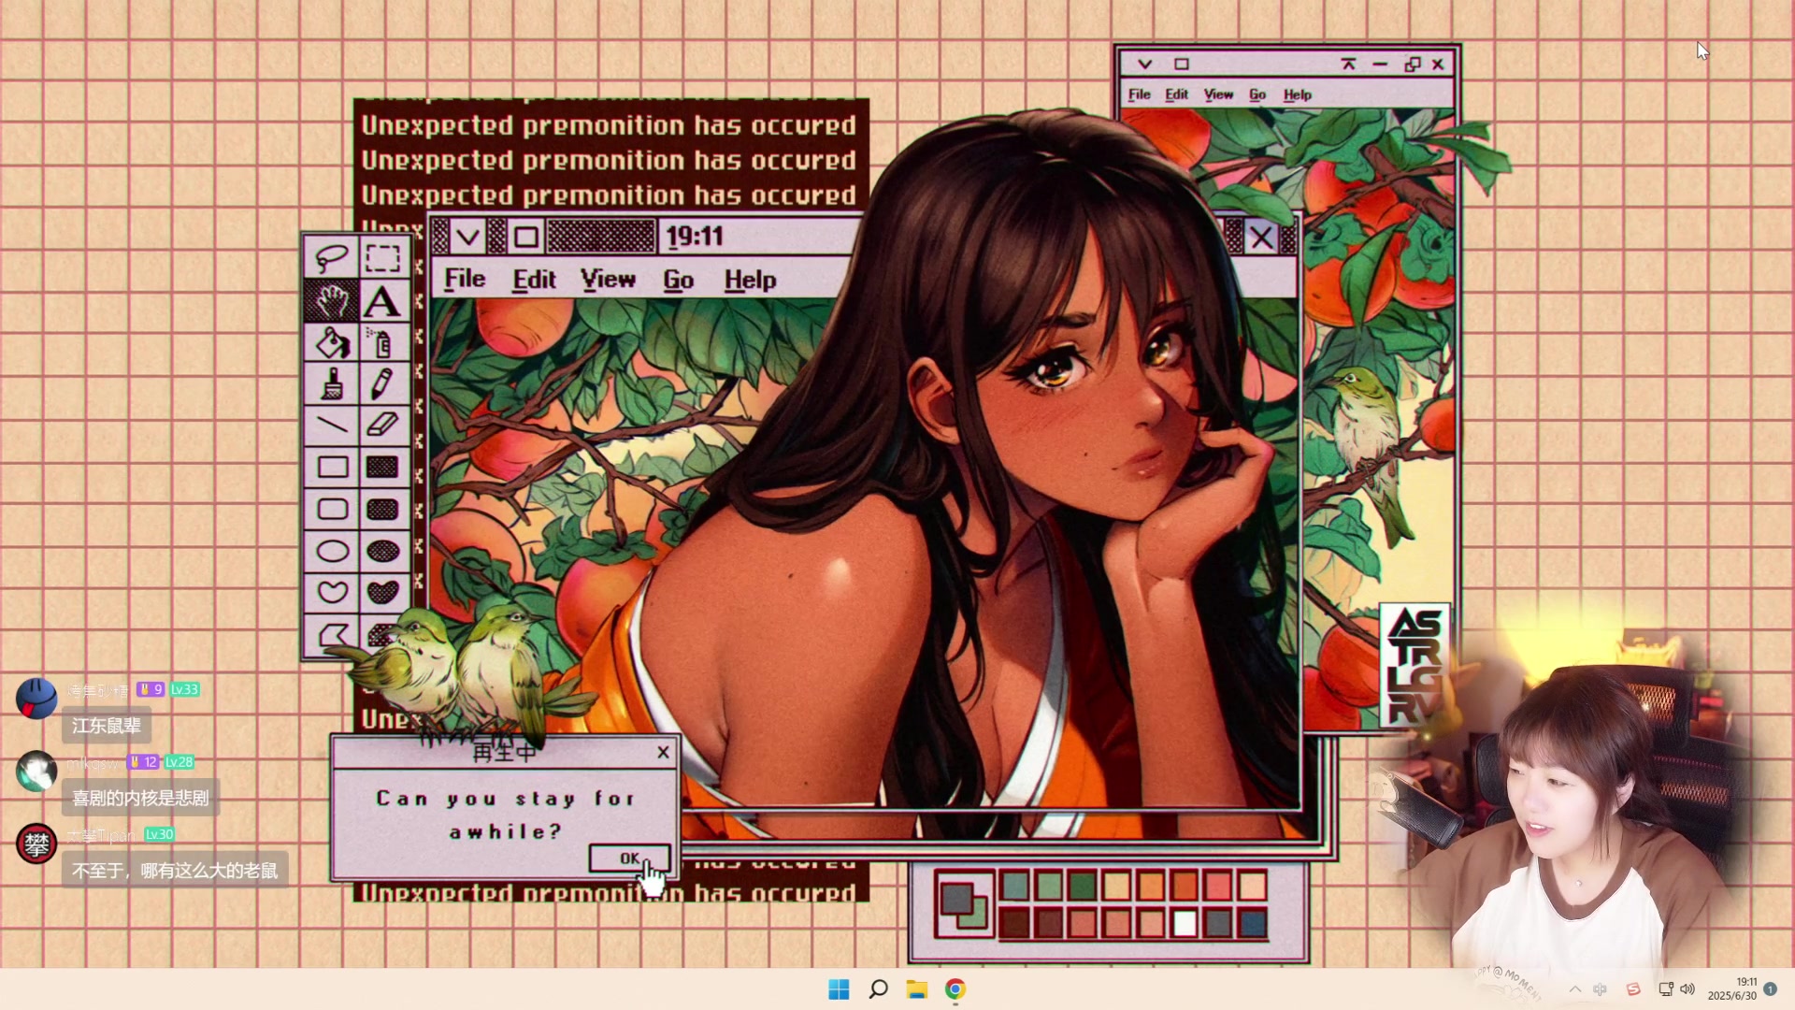
Task: Select the Eraser tool
Action: point(382,425)
